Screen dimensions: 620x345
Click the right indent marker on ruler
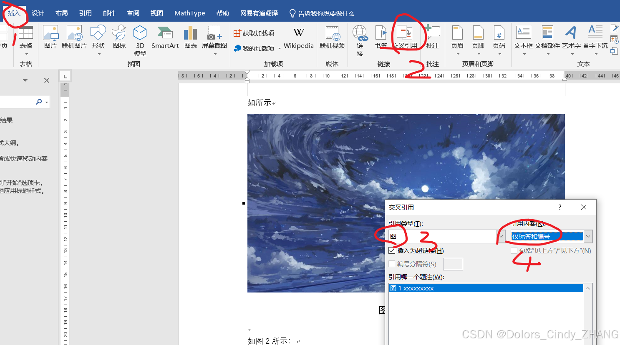[565, 79]
